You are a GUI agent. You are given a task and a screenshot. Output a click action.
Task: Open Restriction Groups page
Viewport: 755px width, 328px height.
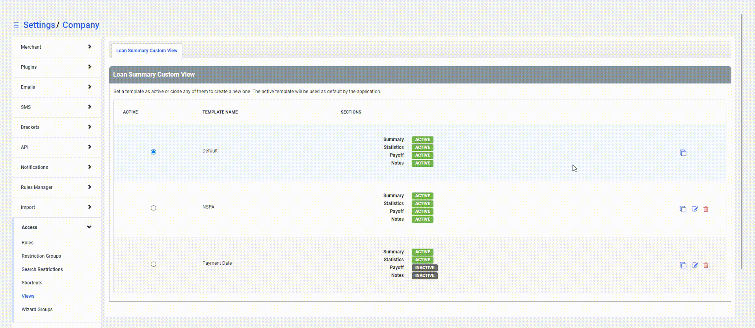(41, 256)
